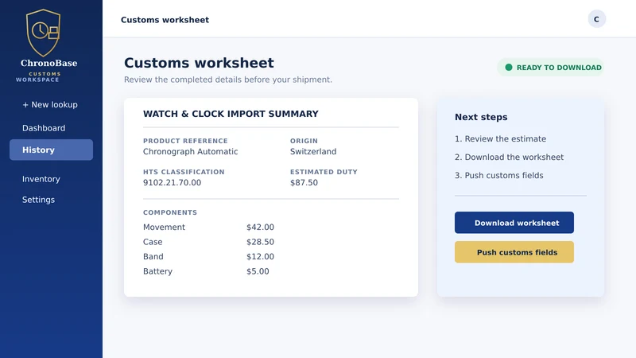This screenshot has height=358, width=636.
Task: Select the Movement amount $42.00
Action: click(x=261, y=228)
